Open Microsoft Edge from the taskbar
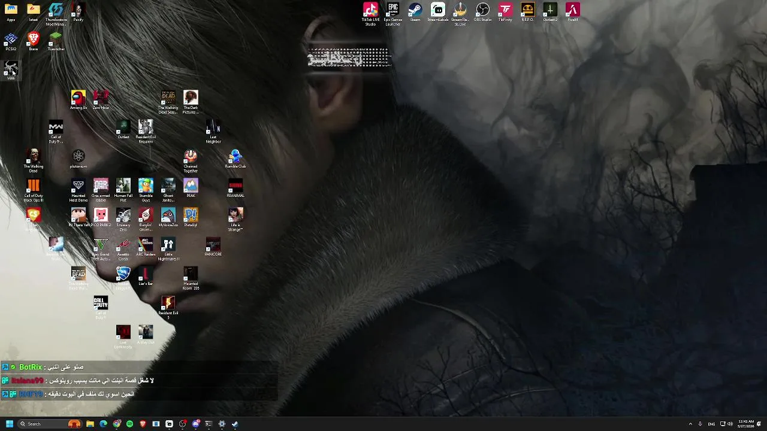 tap(103, 424)
